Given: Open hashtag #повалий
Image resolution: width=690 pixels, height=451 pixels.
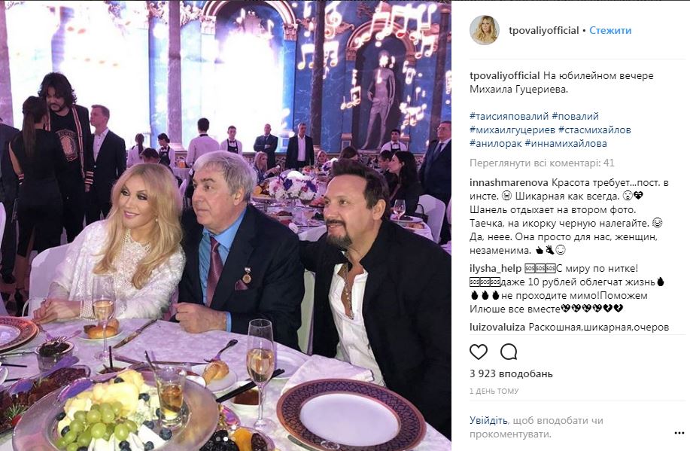Looking at the screenshot, I should pyautogui.click(x=575, y=116).
